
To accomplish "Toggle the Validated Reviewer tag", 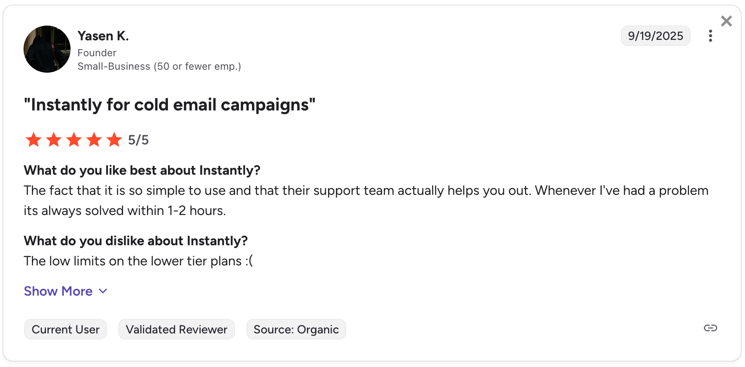I will tap(176, 329).
